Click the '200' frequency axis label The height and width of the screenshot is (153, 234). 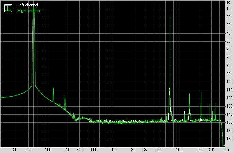68,149
